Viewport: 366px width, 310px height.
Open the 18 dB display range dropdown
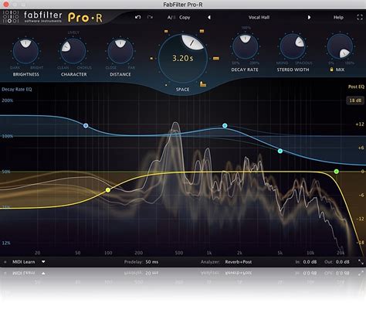point(355,100)
